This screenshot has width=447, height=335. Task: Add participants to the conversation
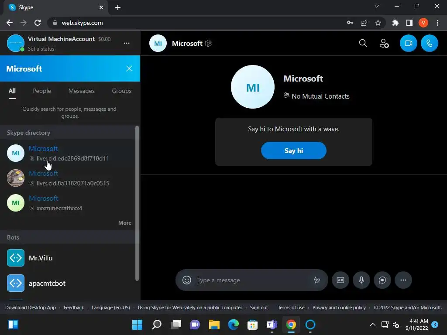point(384,43)
